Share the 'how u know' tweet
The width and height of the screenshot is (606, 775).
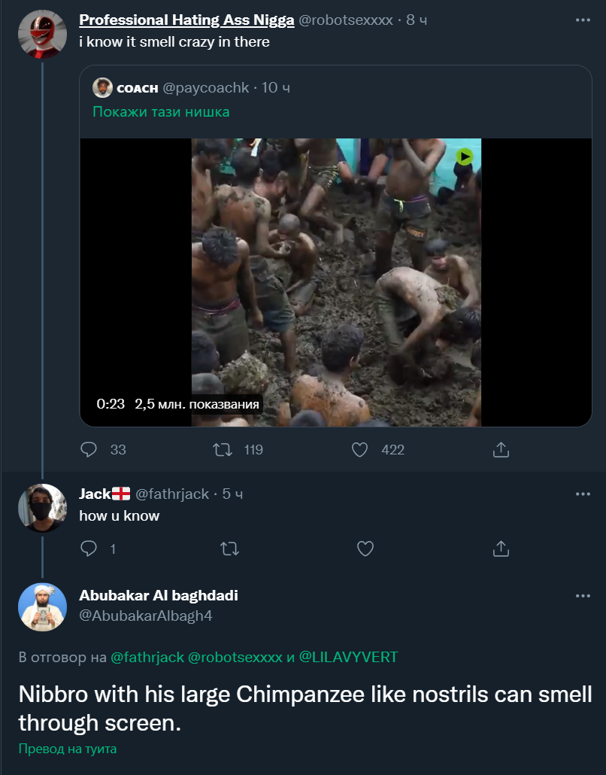click(501, 549)
